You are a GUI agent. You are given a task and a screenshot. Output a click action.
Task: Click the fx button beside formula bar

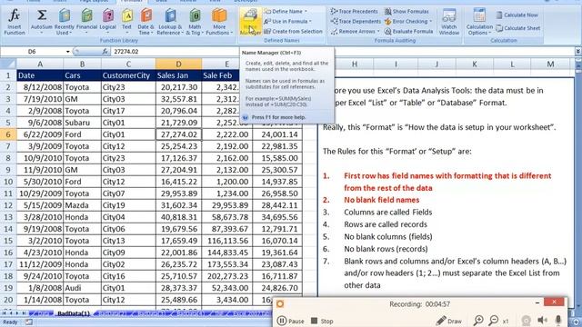click(x=105, y=52)
